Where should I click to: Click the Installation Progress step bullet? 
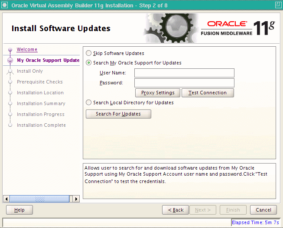(x=10, y=114)
